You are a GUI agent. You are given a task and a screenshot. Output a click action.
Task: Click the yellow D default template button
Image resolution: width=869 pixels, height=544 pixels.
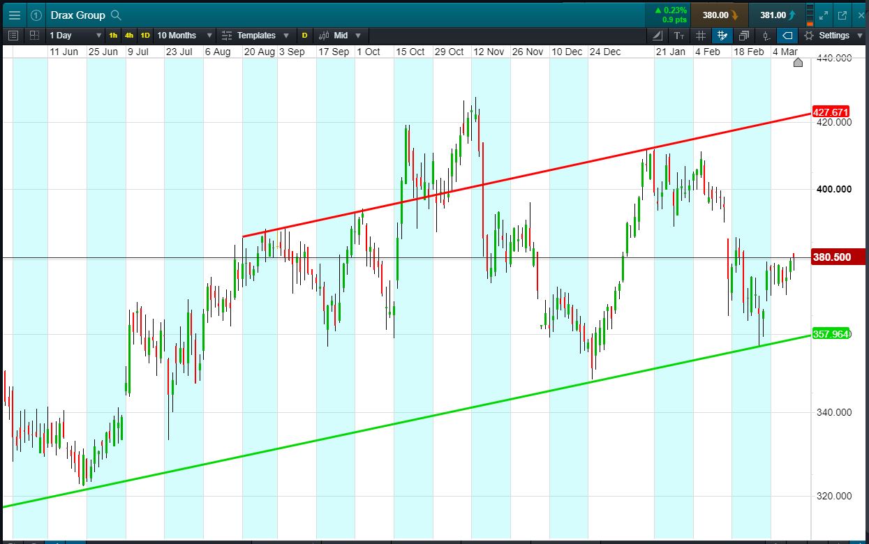click(304, 35)
